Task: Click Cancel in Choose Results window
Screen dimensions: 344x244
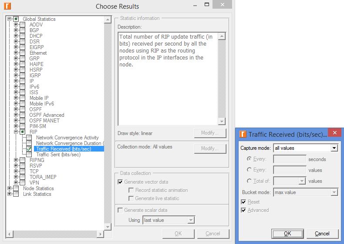Action: [x=213, y=234]
